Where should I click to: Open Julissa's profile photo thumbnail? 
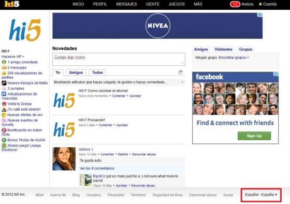[x=64, y=159]
